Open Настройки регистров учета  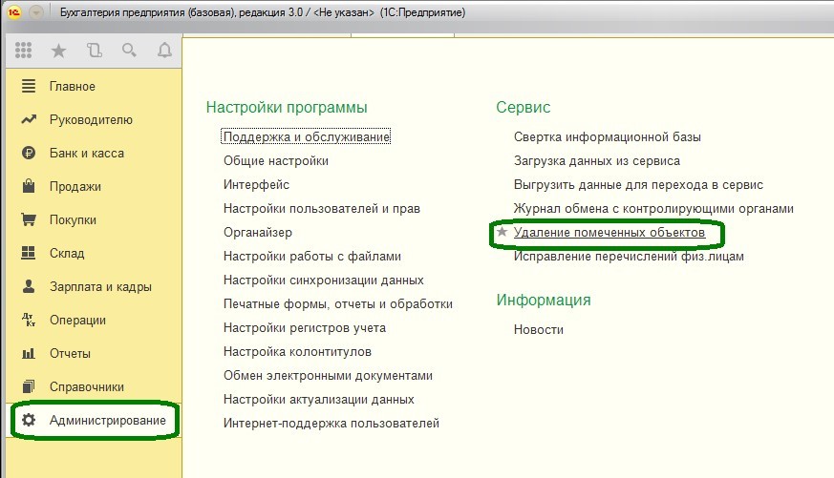coord(305,327)
